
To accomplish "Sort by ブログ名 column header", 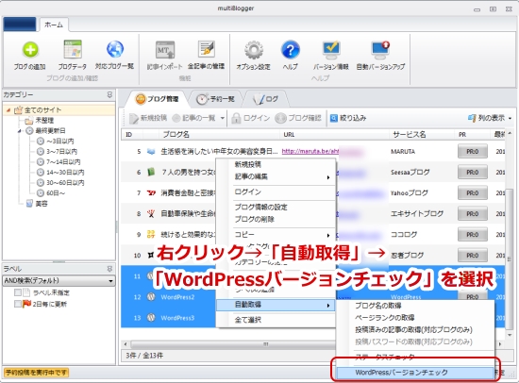I will (x=219, y=135).
